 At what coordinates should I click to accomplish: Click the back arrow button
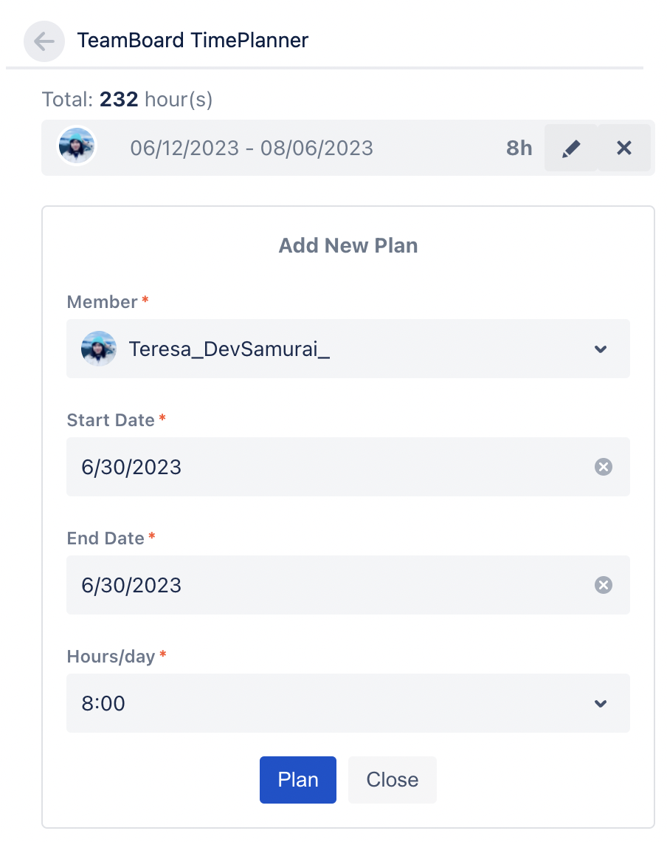[44, 41]
